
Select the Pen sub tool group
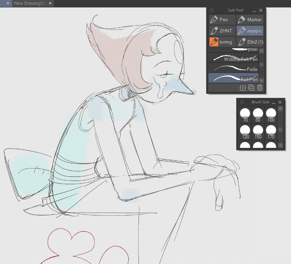point(222,20)
